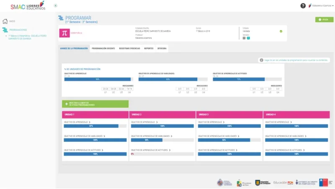
Task: Select version 2 teal badge
Action: pyautogui.click(x=248, y=38)
